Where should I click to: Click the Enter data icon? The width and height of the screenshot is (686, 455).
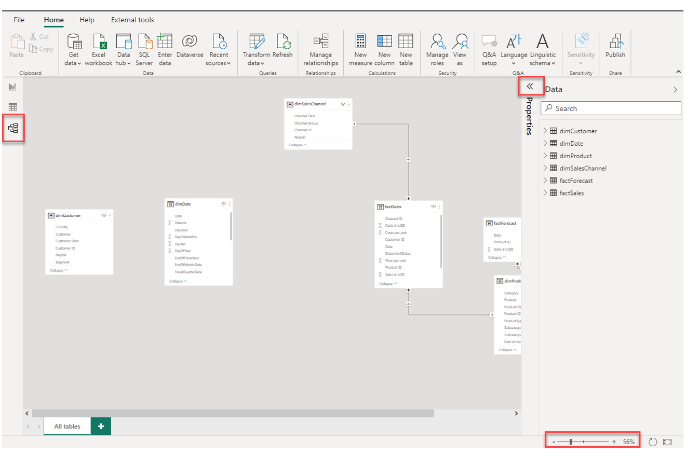(x=165, y=41)
